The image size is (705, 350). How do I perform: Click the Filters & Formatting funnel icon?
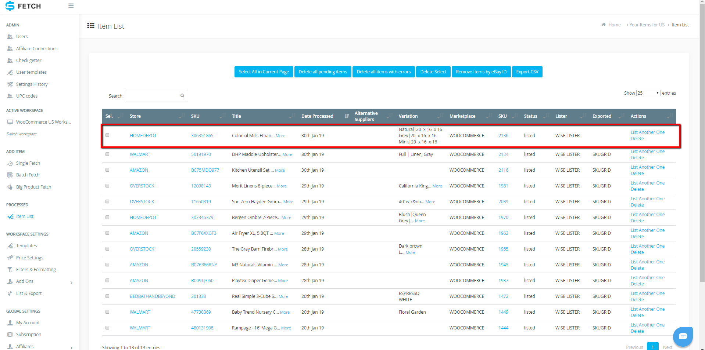point(10,270)
